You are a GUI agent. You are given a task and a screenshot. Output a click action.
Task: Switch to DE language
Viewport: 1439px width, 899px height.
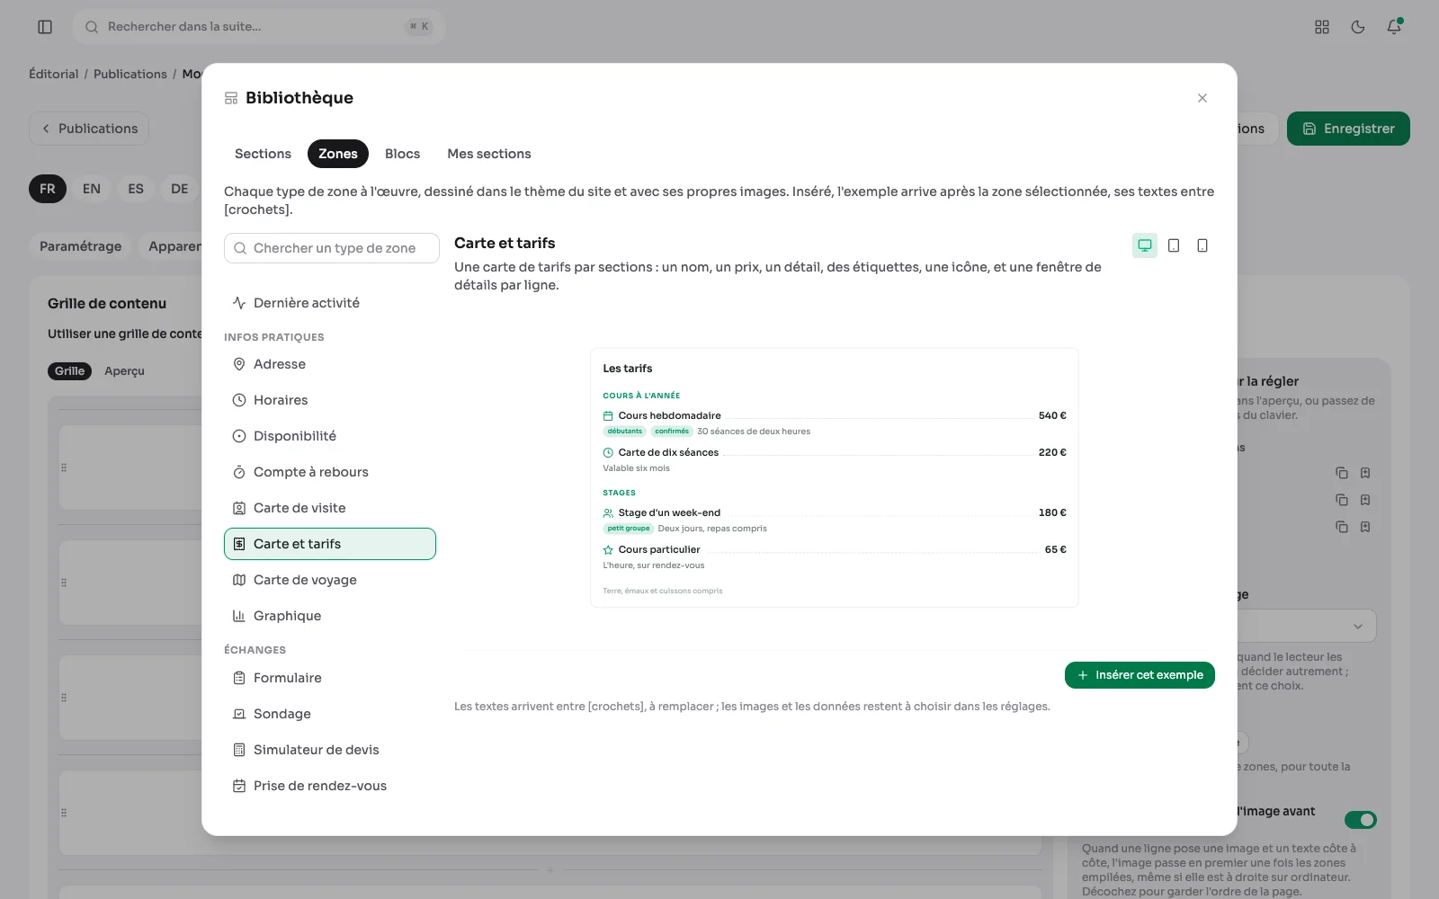point(180,189)
